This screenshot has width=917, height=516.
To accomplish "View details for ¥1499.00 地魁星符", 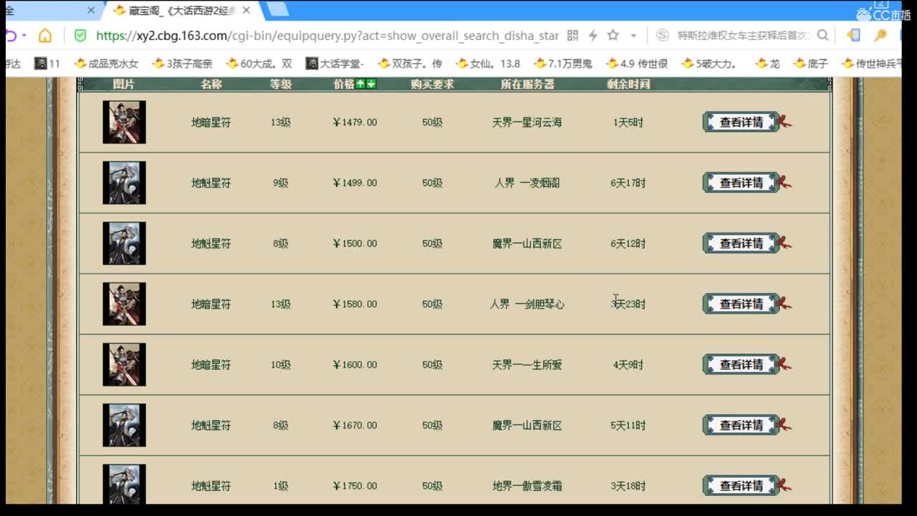I will click(741, 183).
